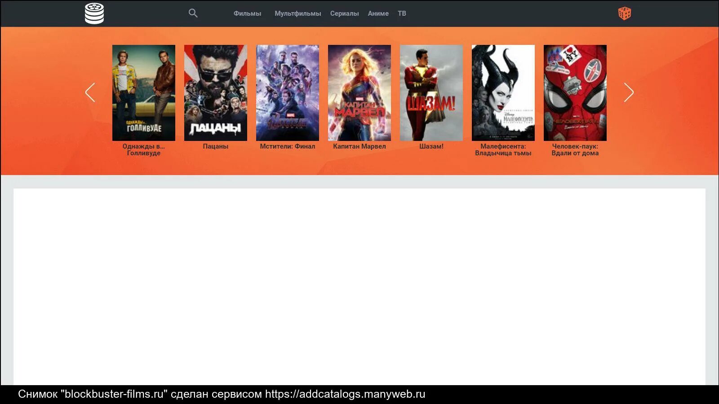719x404 pixels.
Task: Click the Однажды в... Голливуде title link
Action: coord(144,149)
